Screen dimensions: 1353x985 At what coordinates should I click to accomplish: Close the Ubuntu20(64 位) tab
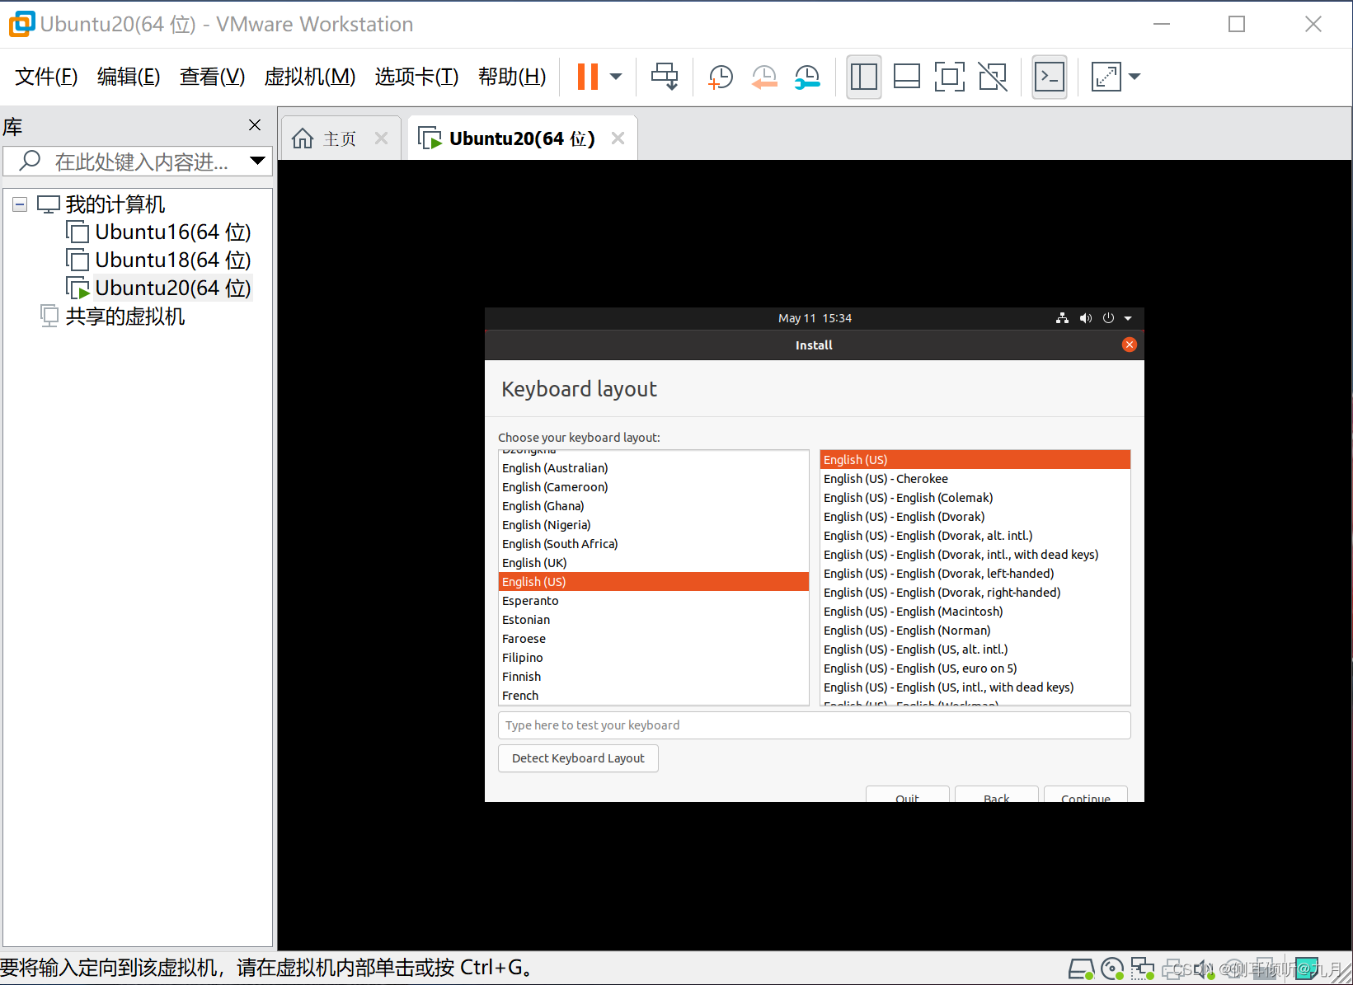[x=618, y=138]
